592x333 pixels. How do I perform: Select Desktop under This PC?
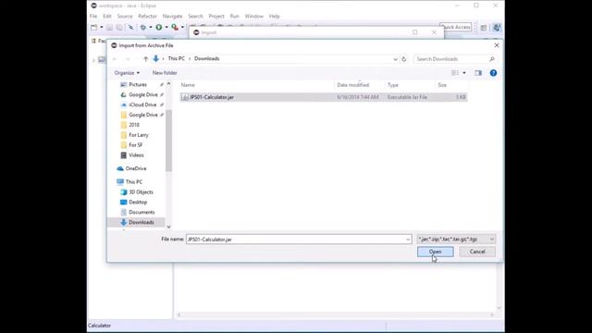[133, 203]
